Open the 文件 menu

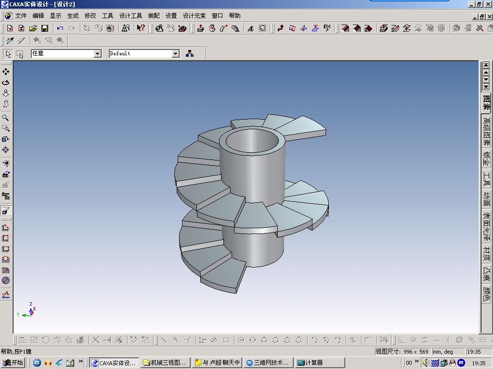pos(21,16)
